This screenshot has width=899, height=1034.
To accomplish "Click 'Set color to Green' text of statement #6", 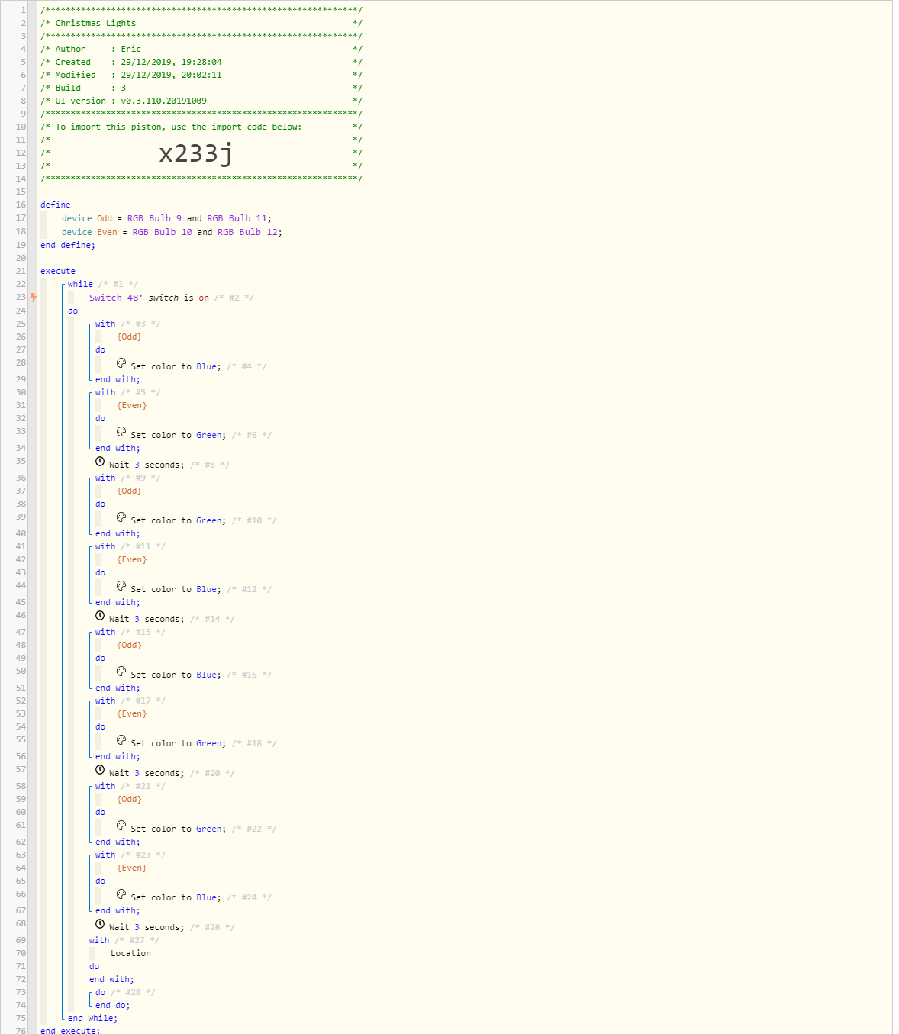I will pos(178,435).
